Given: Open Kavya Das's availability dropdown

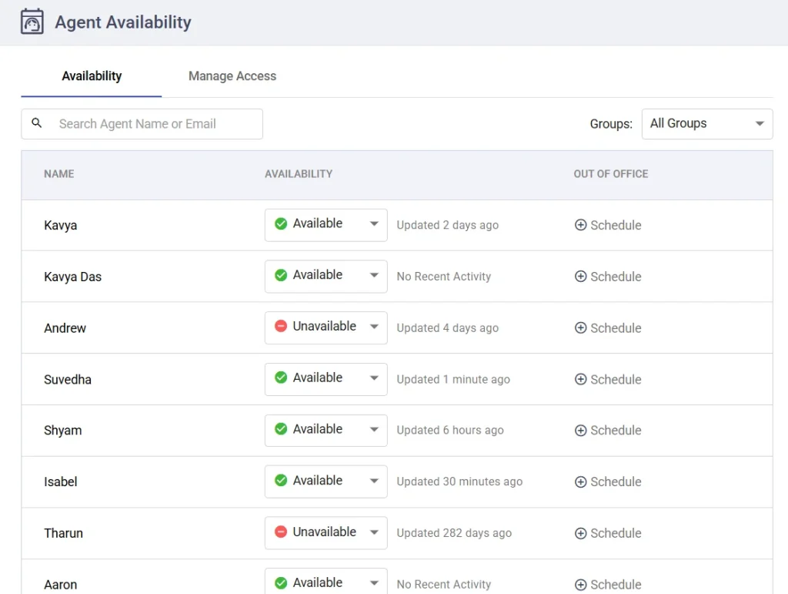Looking at the screenshot, I should pos(326,276).
